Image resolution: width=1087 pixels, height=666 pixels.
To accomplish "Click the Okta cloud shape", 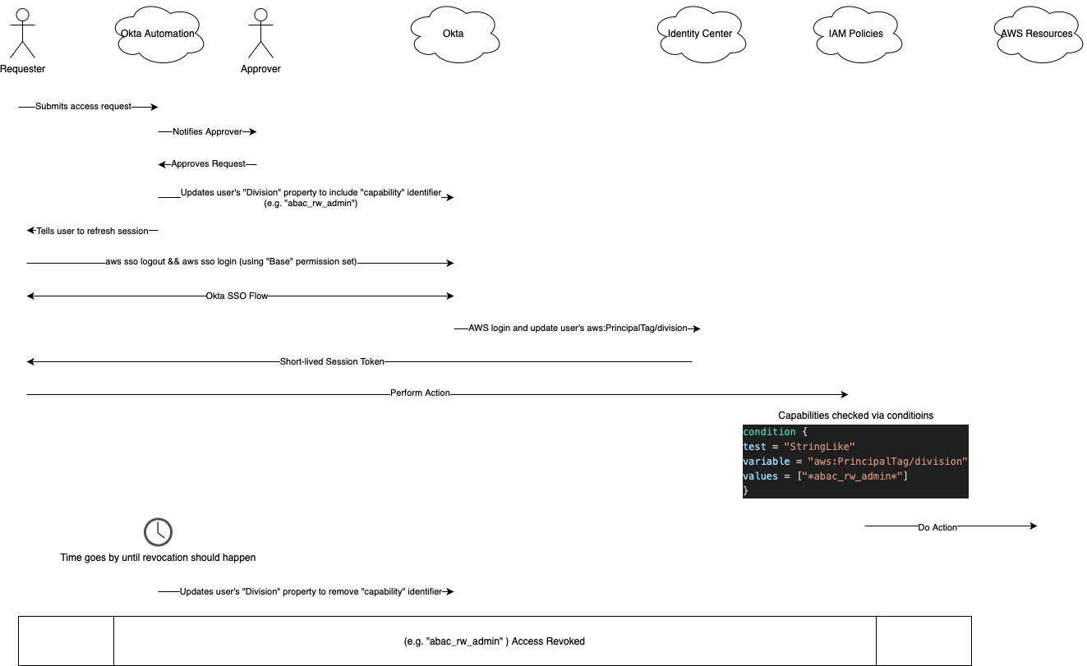I will [455, 34].
